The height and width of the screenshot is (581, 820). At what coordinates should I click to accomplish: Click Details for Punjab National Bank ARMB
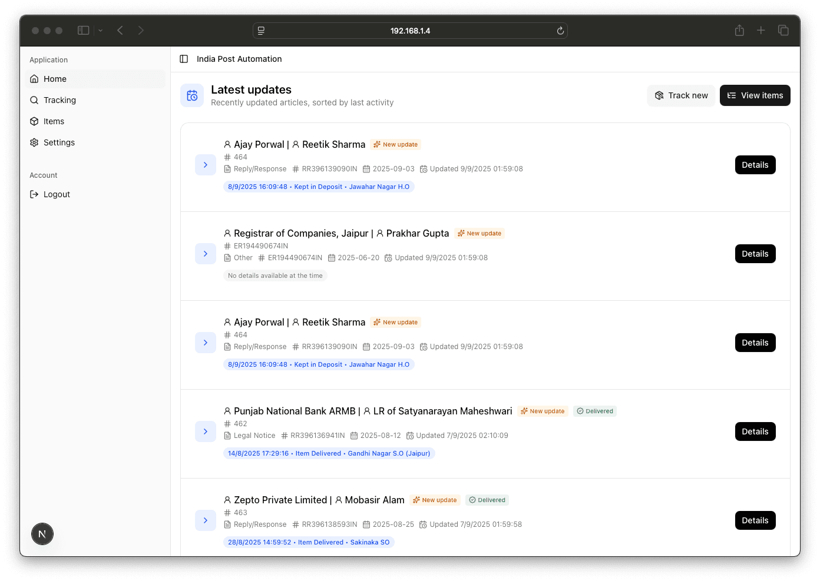pos(755,431)
